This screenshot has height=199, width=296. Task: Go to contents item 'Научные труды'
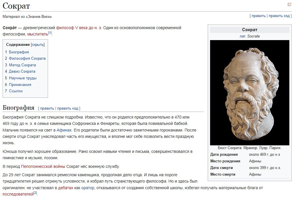(23, 78)
